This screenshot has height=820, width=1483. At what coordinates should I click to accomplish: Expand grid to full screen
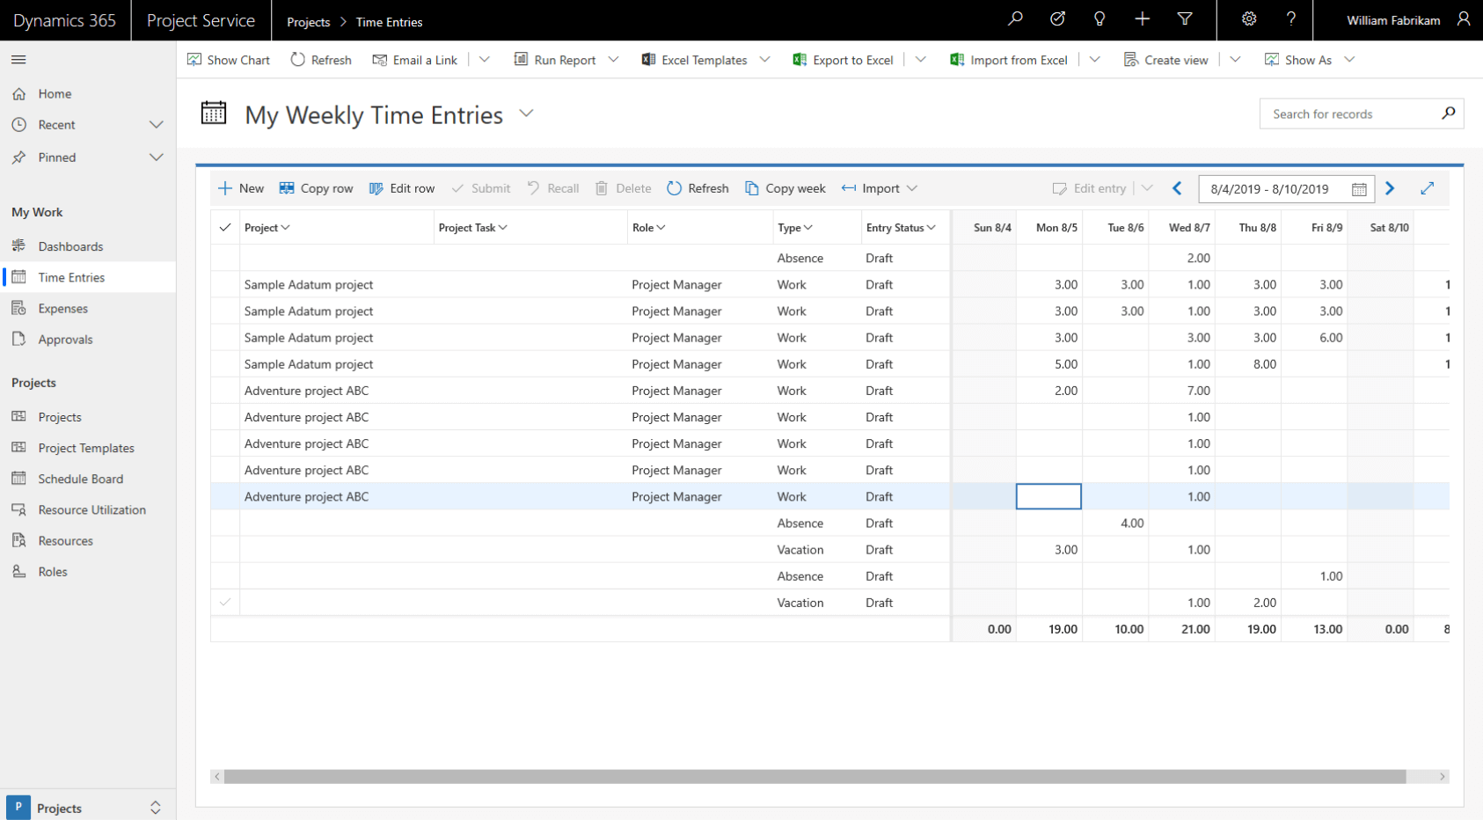(1428, 188)
